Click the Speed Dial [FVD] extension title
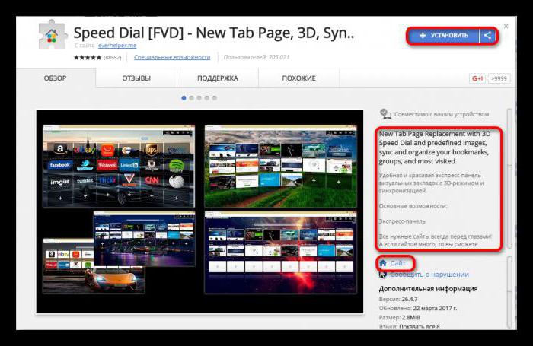 (x=214, y=33)
